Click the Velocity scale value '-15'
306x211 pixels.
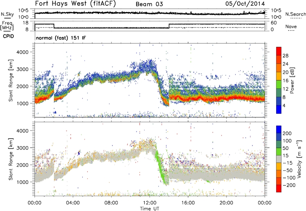point(288,163)
